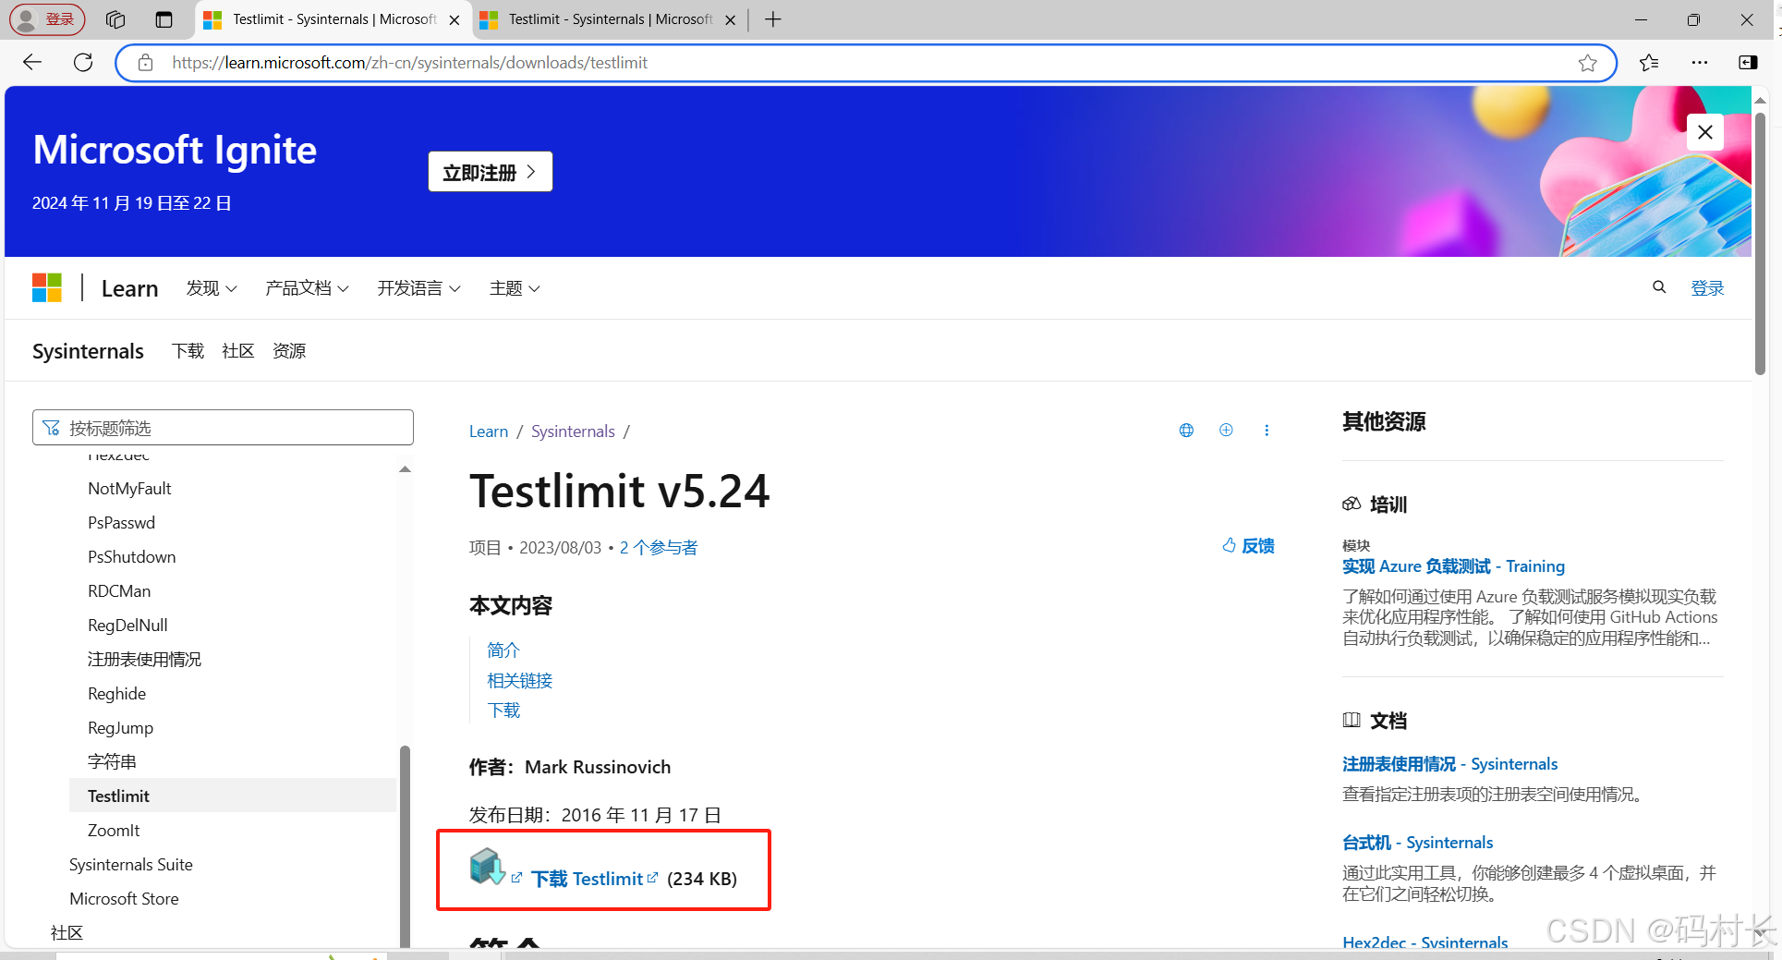
Task: Open the tab actions menu icon
Action: [164, 19]
